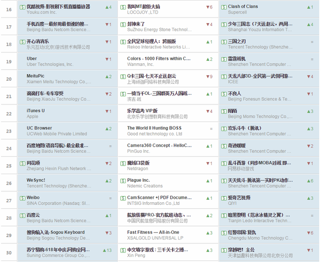The image size is (321, 262).
Task: Click the green $ icon beside Clash of Clans
Action: tap(223, 7)
